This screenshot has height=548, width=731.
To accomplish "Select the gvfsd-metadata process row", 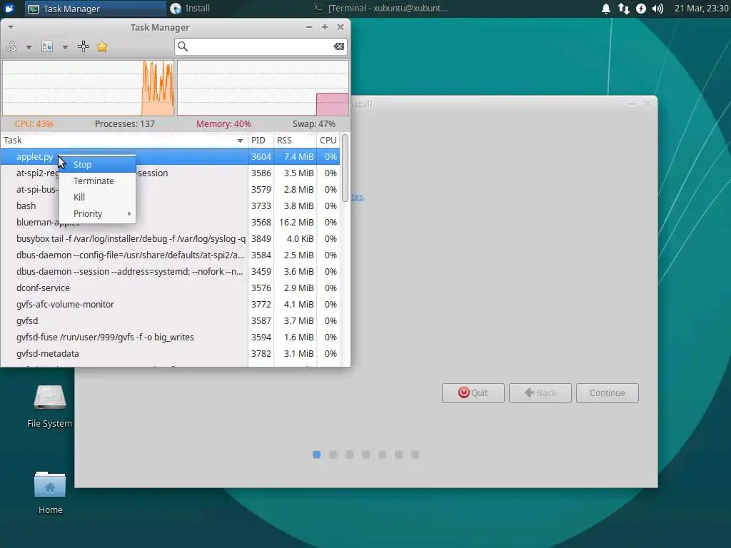I will pos(170,354).
